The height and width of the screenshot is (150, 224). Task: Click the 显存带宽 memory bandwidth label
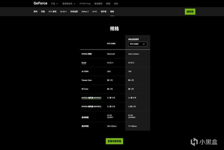point(85,126)
